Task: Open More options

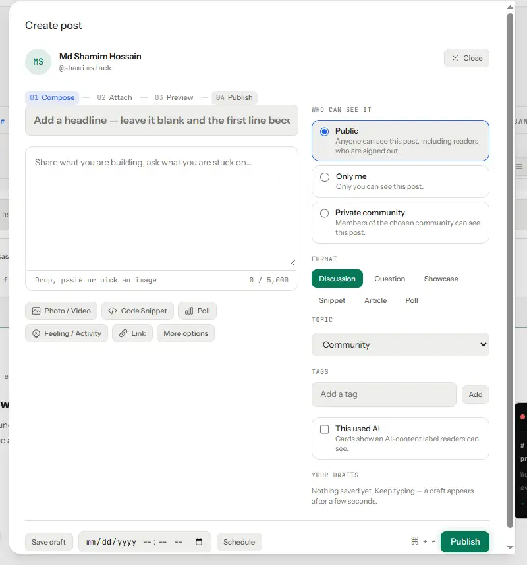Action: (186, 333)
